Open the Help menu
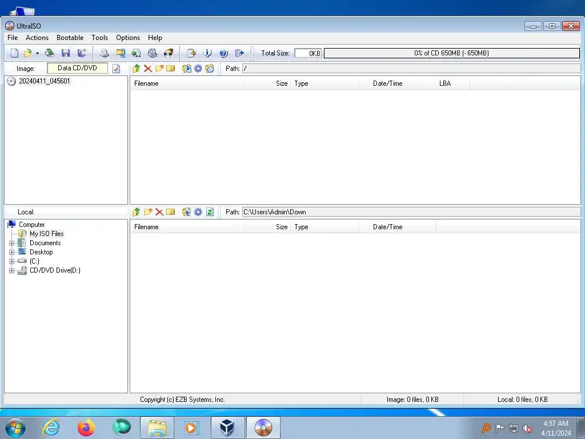The image size is (585, 439). click(x=155, y=38)
